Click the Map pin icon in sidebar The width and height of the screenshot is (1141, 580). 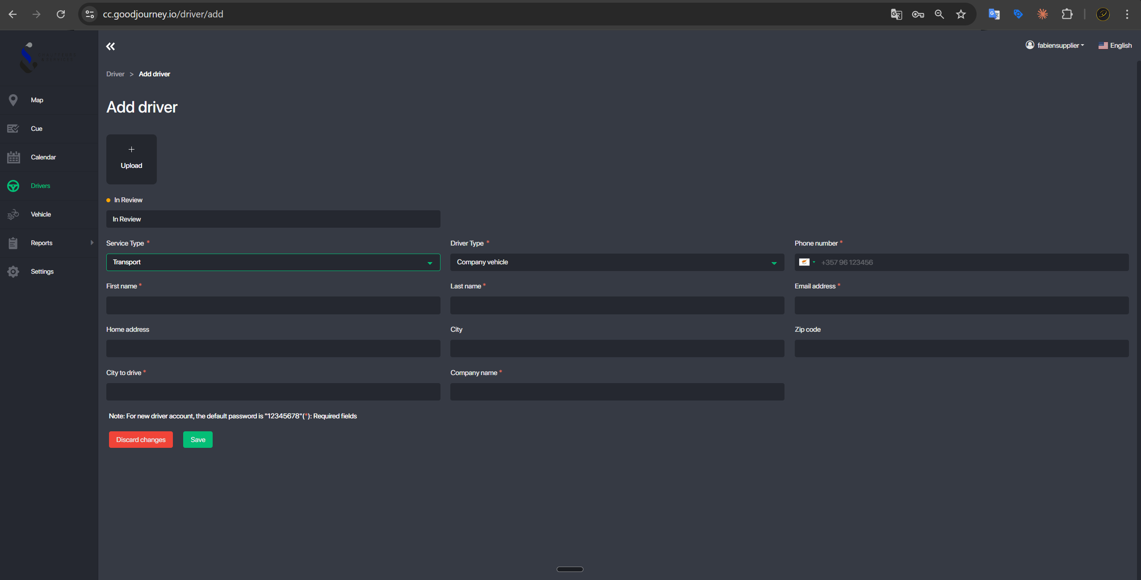[x=13, y=100]
